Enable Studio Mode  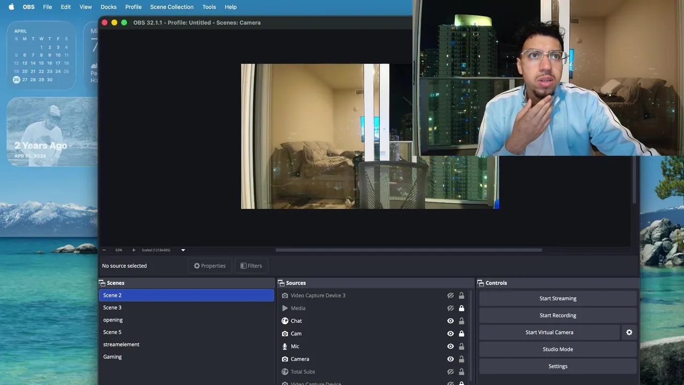click(558, 349)
